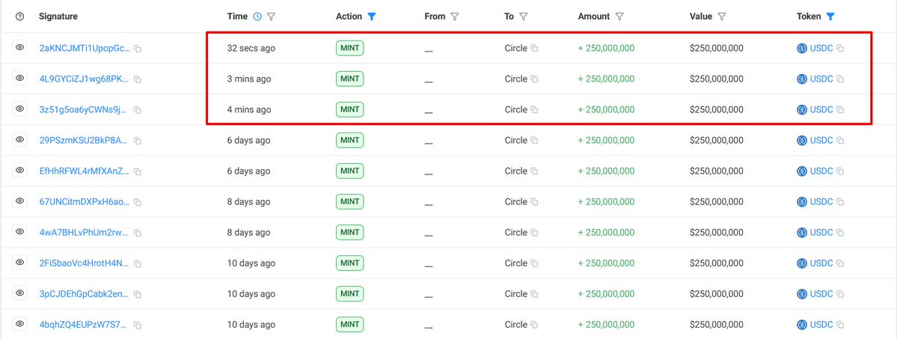Open the USDC token link in second row

pos(821,79)
